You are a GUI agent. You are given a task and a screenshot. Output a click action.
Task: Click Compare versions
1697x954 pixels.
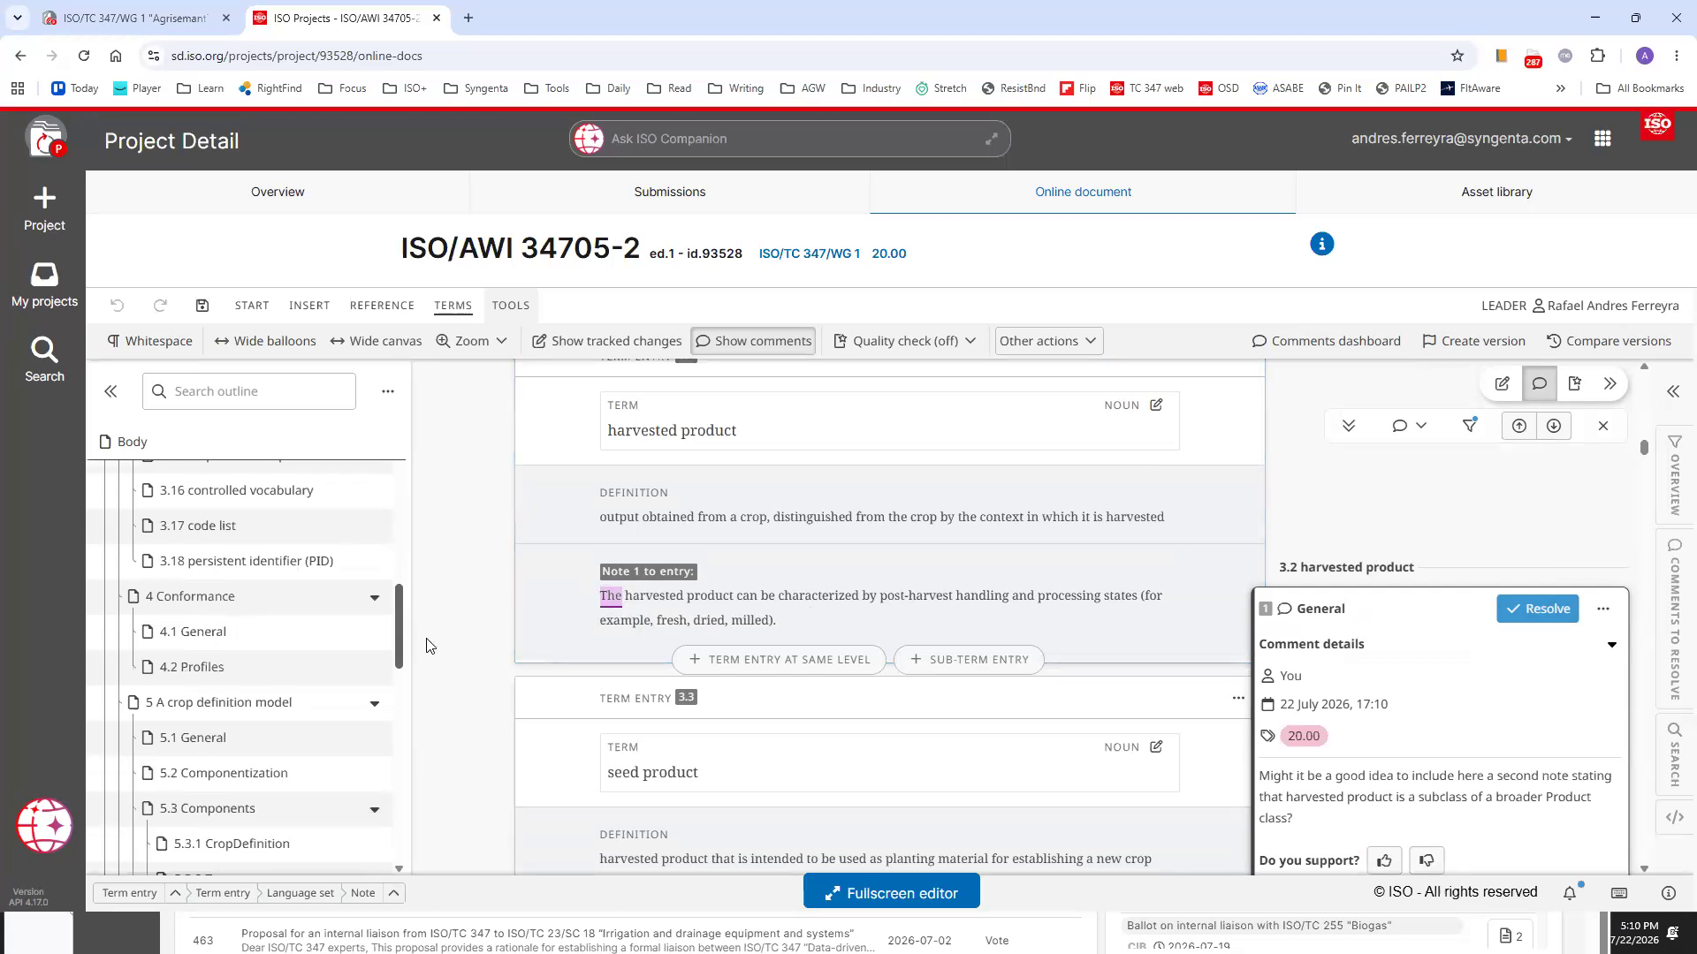click(1609, 341)
